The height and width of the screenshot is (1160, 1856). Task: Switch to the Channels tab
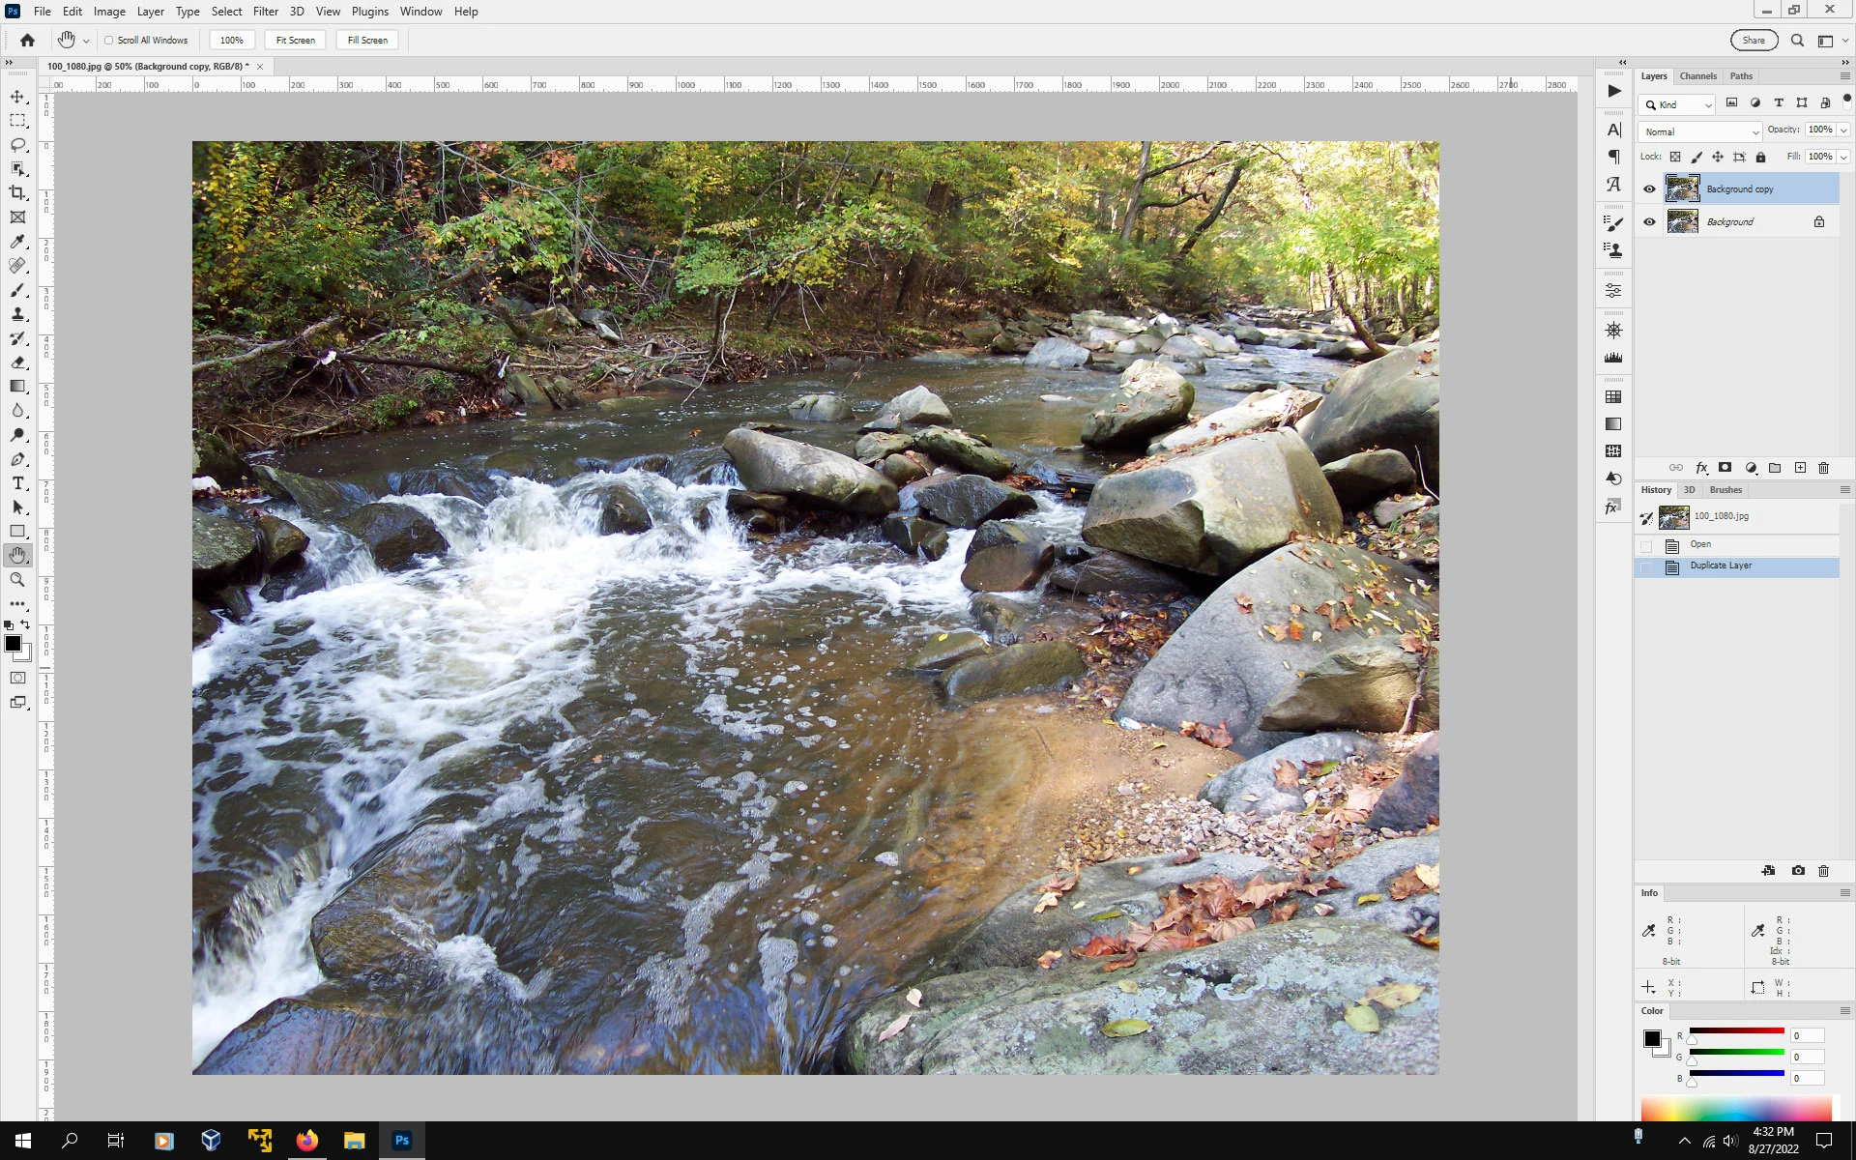pyautogui.click(x=1697, y=76)
